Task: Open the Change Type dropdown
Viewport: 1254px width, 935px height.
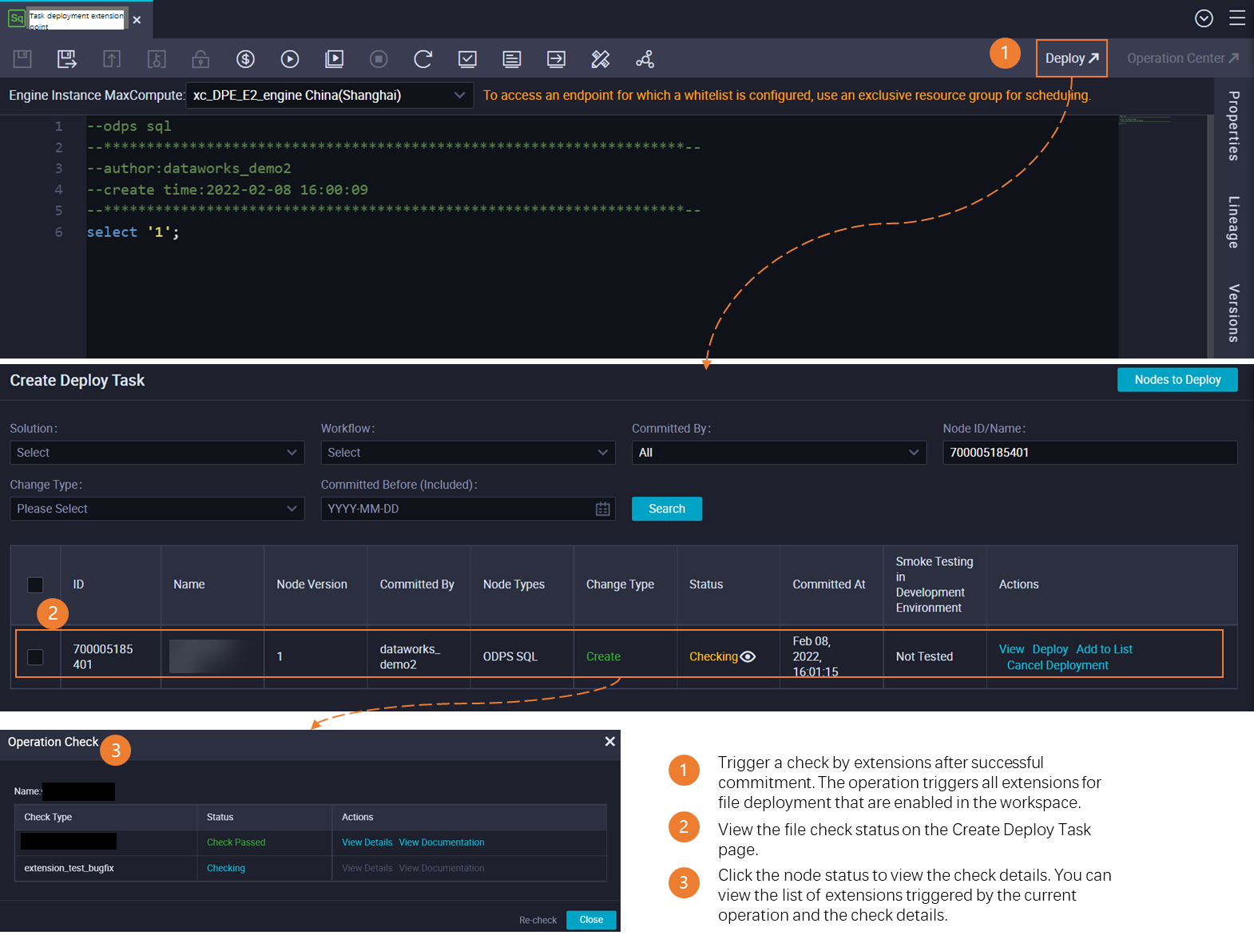Action: 157,509
